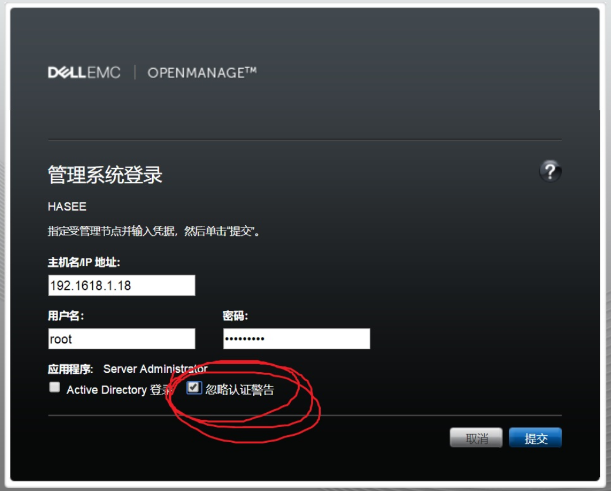Click the HASEE host name text

67,207
